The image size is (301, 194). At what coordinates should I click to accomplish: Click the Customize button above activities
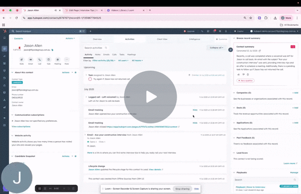[222, 39]
